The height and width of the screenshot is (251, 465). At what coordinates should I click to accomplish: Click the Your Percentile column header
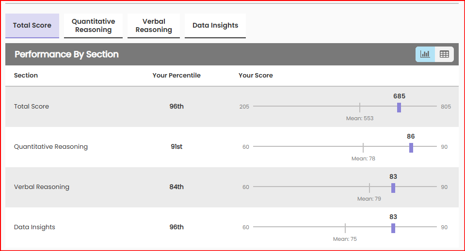click(x=176, y=76)
